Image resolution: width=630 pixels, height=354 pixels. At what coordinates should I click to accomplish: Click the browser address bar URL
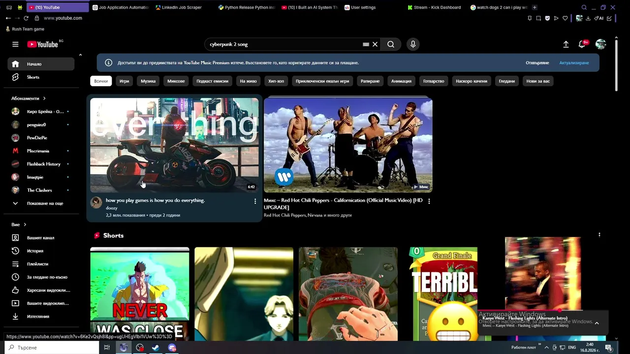pyautogui.click(x=63, y=18)
